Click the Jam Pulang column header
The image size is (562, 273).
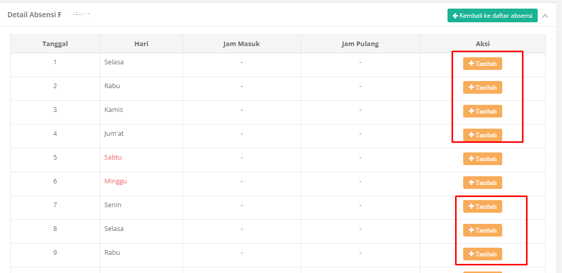click(x=360, y=44)
